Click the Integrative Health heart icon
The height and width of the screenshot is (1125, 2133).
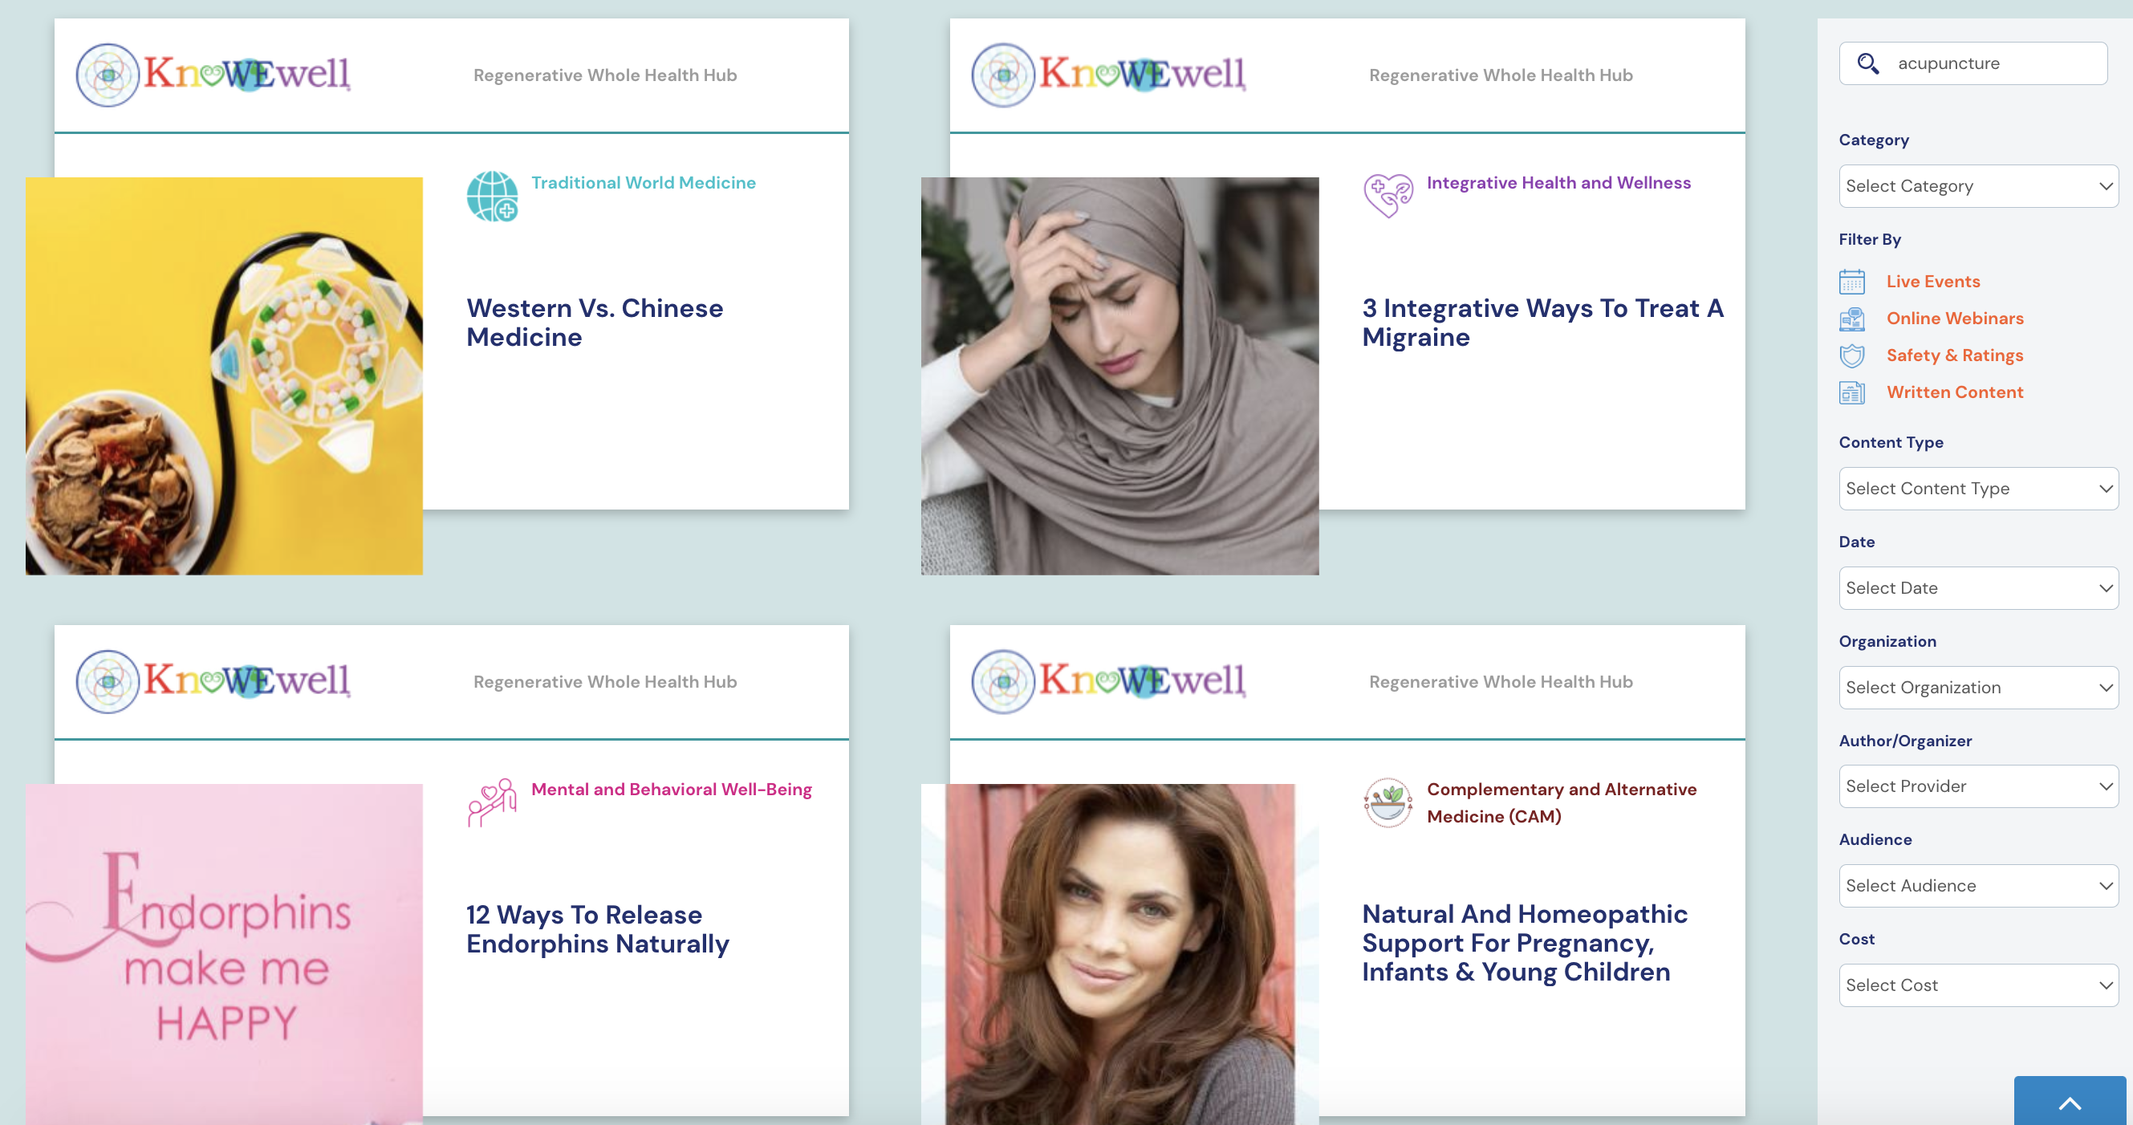[1388, 195]
